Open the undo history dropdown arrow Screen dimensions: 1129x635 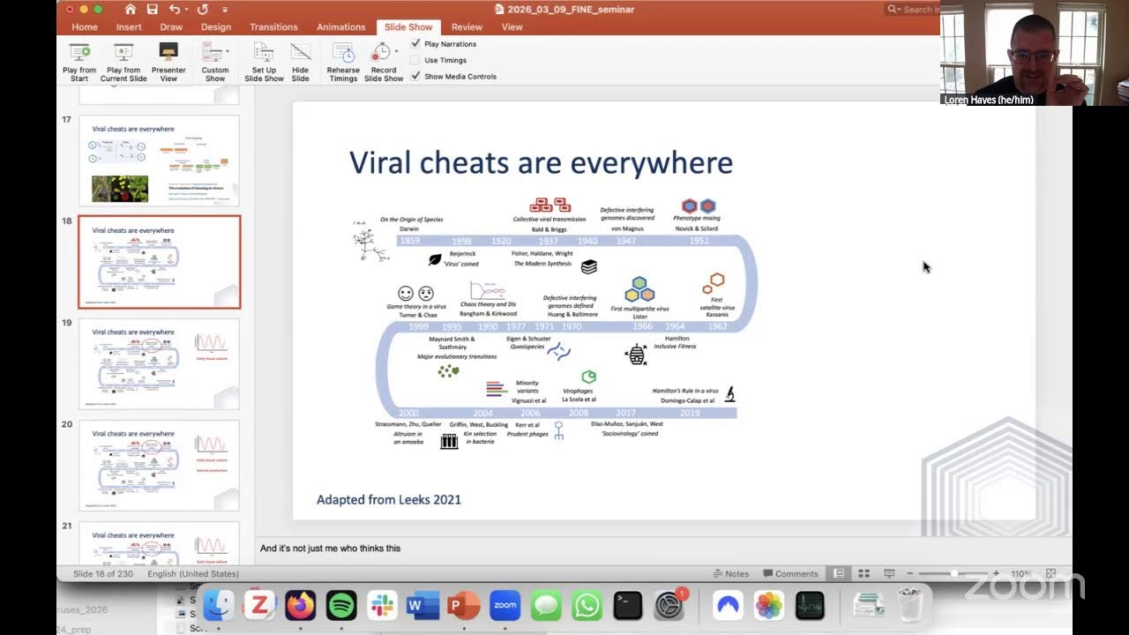point(187,10)
